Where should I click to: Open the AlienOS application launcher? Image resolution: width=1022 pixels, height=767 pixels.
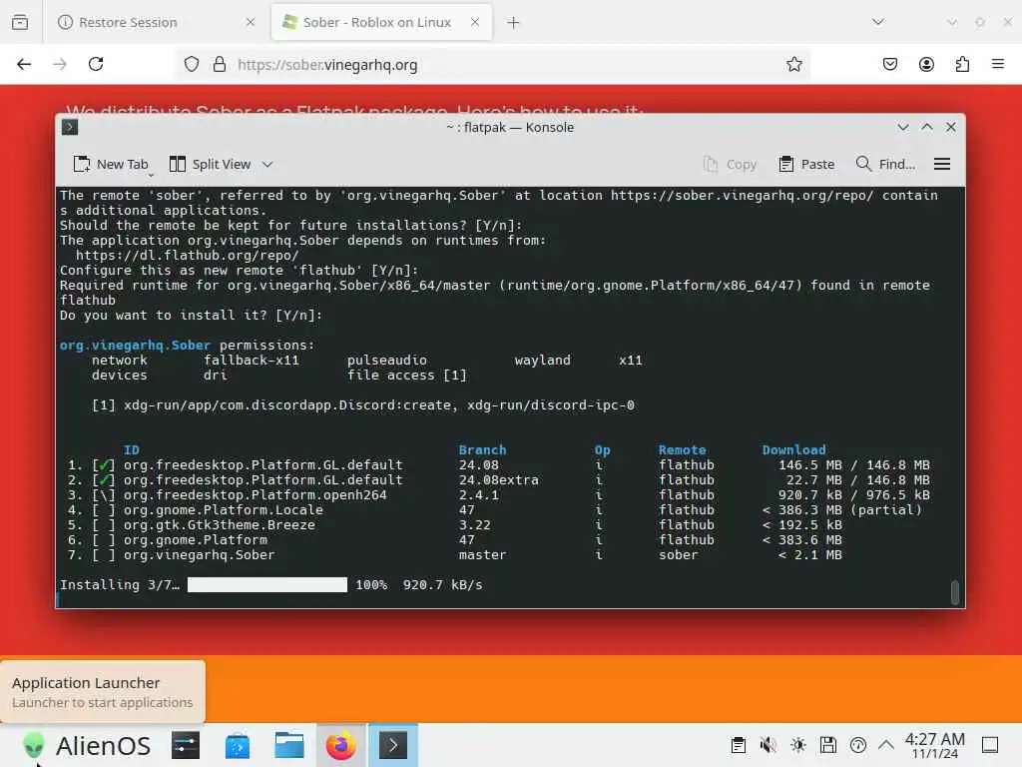pyautogui.click(x=86, y=745)
